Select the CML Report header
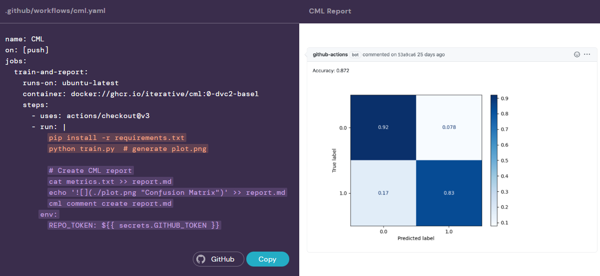The image size is (600, 276). pos(330,11)
